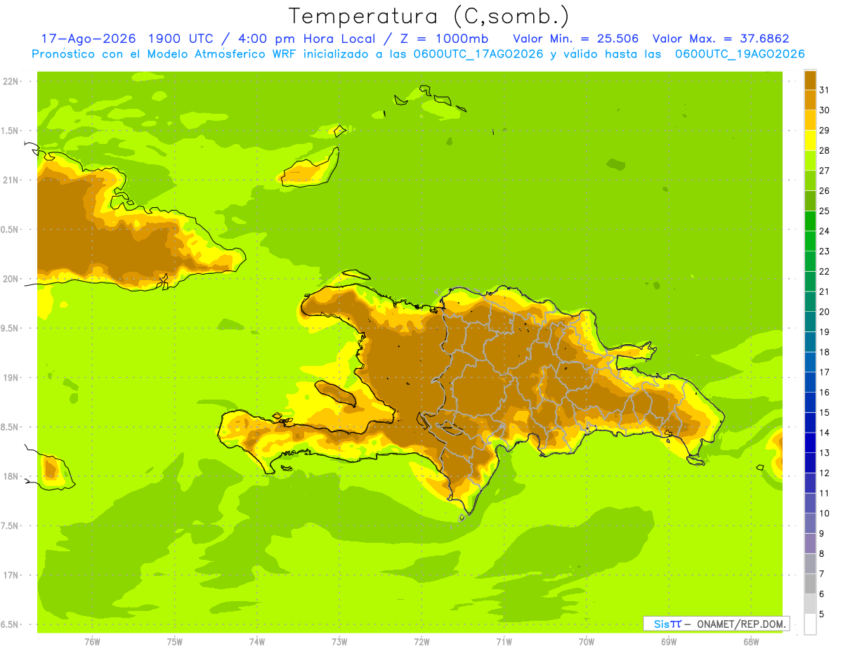Click the '68W' longitude axis label
Screen dimensions: 843x651
coord(751,642)
